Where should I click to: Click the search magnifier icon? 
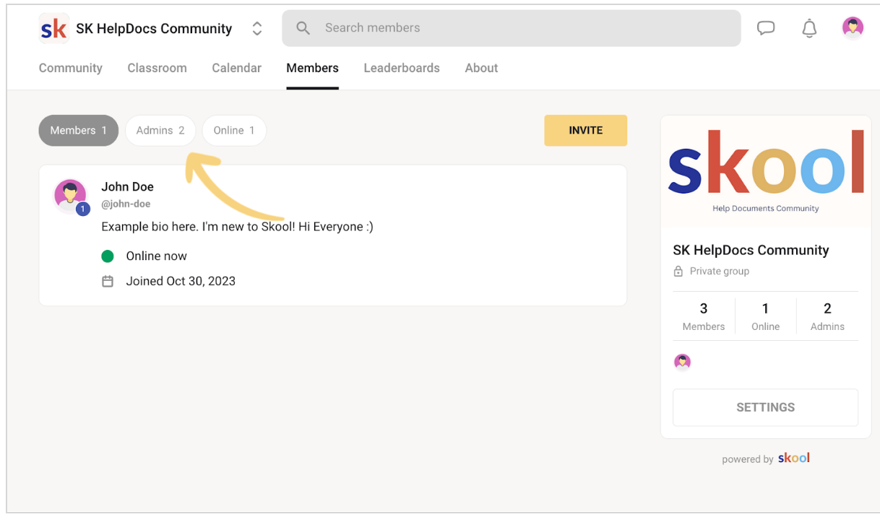click(x=303, y=27)
